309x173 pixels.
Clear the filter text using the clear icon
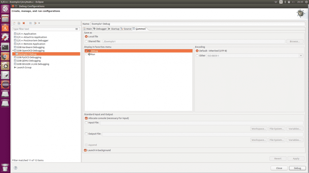(76, 29)
